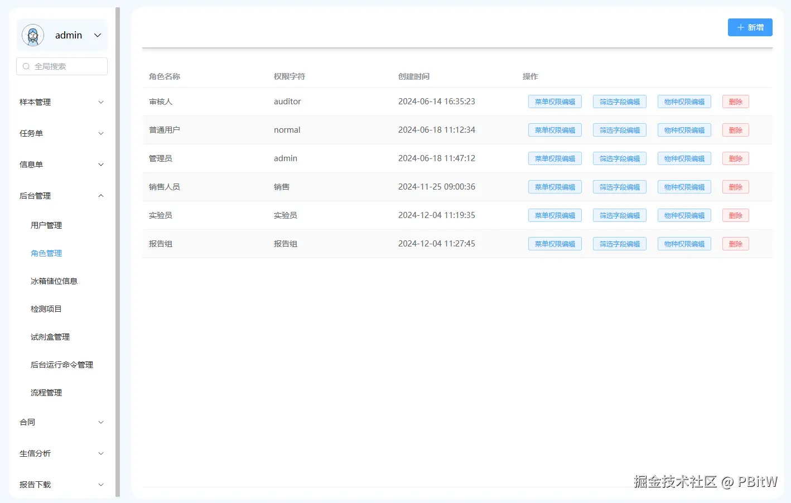Image resolution: width=791 pixels, height=503 pixels.
Task: Expand the 任务单 menu chevron
Action: pyautogui.click(x=101, y=133)
